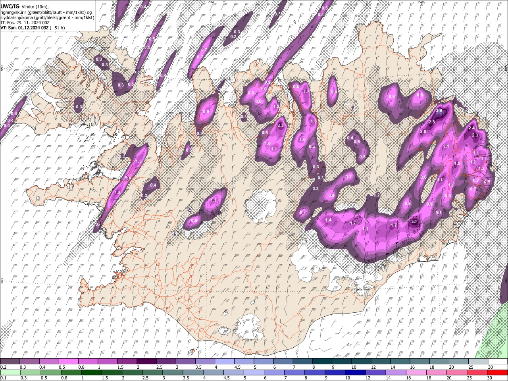Click the 0.2 label in the upper legend row
508x381 pixels.
point(3,367)
